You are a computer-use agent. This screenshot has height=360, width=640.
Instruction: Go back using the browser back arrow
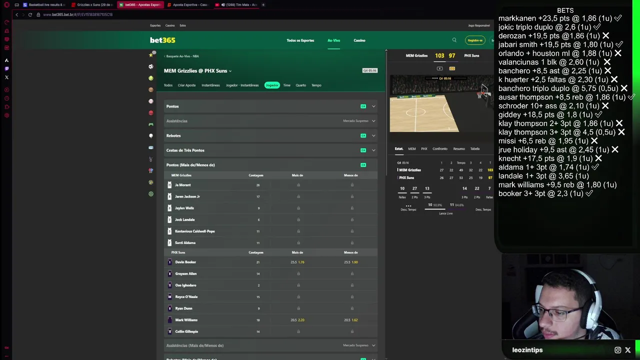(x=16, y=14)
